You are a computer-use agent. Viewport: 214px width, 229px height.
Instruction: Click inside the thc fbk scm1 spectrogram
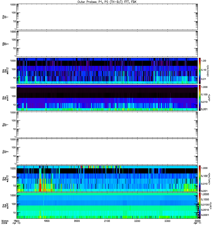(x=107, y=206)
